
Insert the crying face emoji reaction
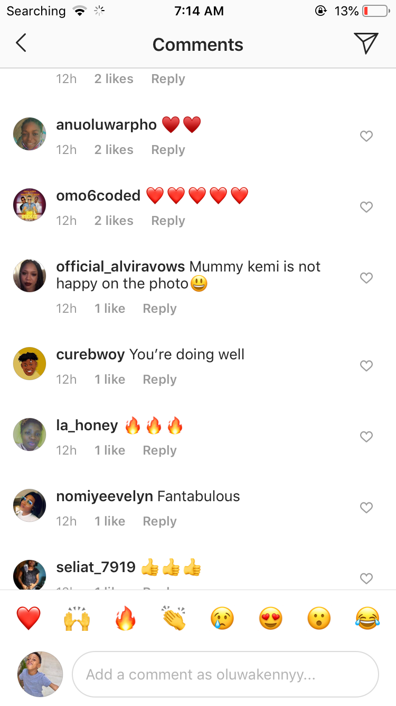click(222, 618)
